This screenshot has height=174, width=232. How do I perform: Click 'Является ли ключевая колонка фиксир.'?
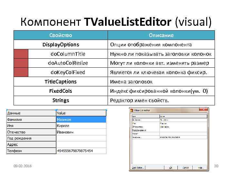[x=159, y=72]
